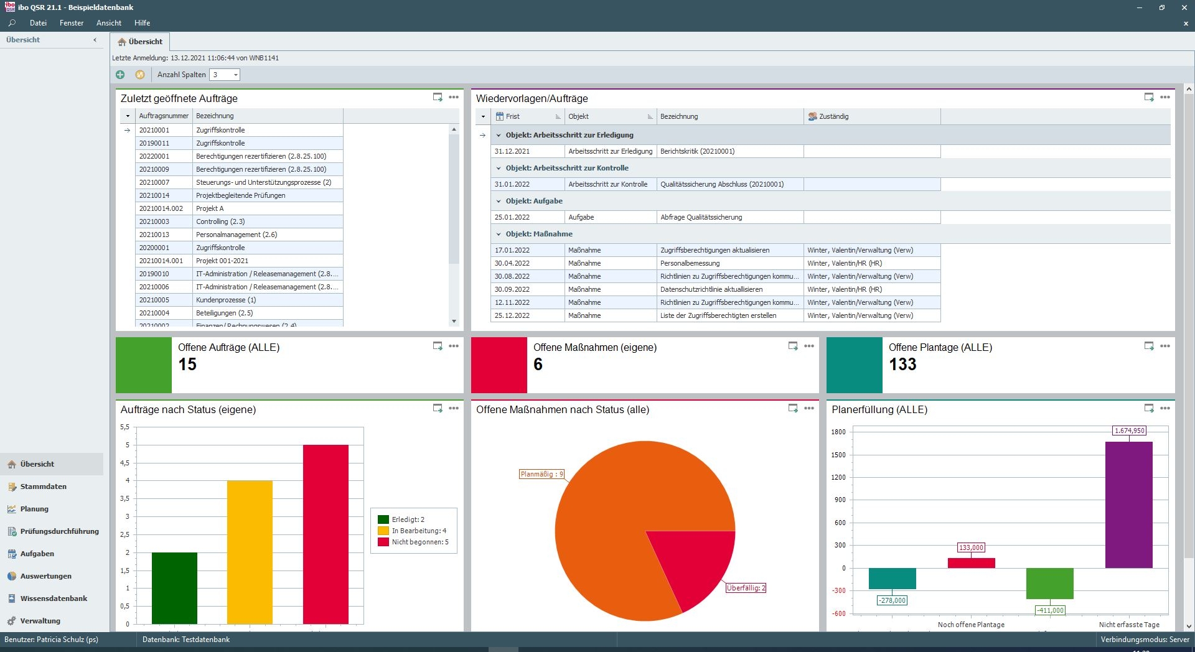Open the Prüfungsdurchführung navigation section

(59, 531)
